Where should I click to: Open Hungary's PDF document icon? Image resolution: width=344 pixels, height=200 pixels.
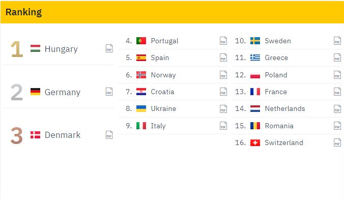click(x=109, y=48)
